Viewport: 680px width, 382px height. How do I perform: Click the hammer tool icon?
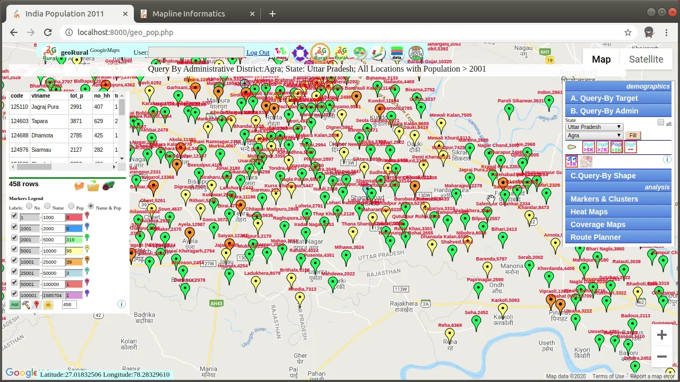[x=26, y=305]
